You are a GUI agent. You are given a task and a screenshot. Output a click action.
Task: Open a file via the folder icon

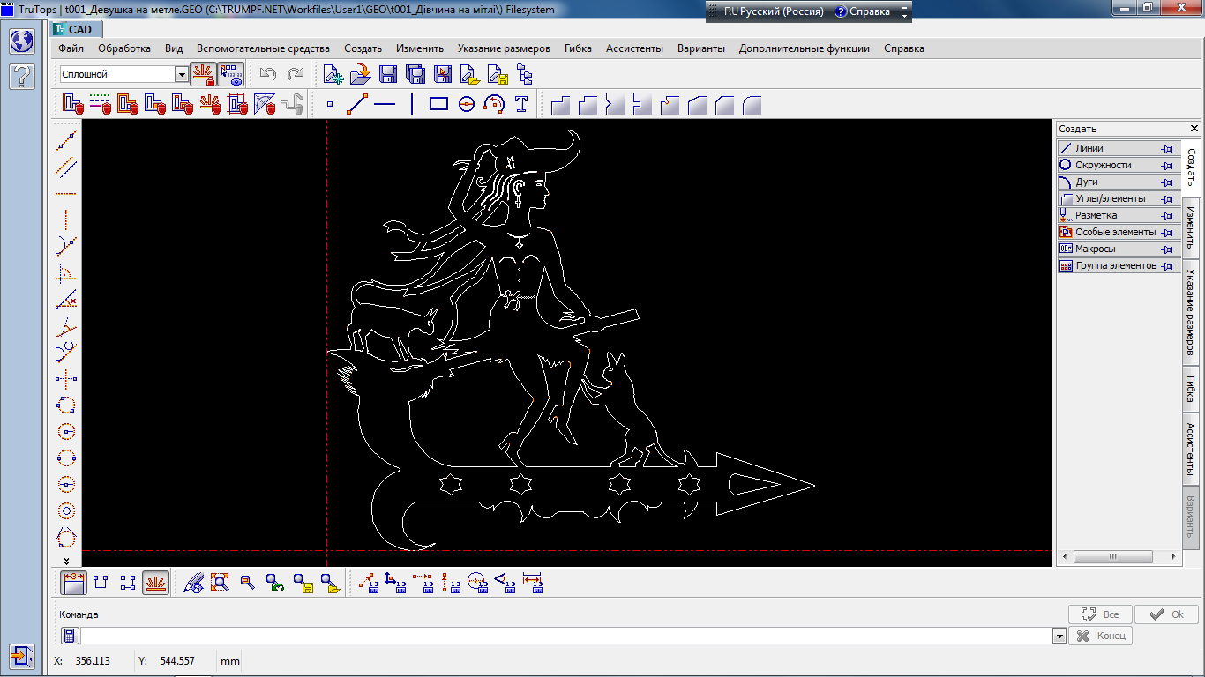tap(360, 74)
